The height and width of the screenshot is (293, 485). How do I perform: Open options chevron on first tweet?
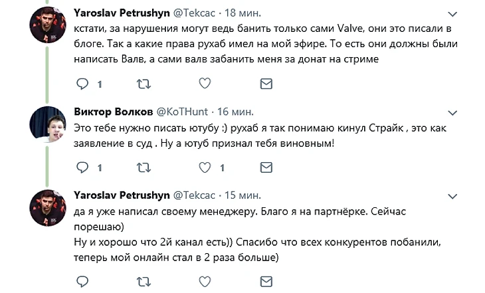point(452,14)
